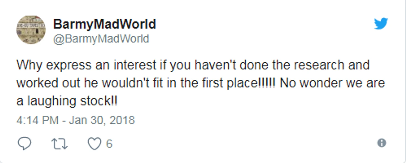Click "No wonder we are" phrase
This screenshot has height=163, width=406.
pyautogui.click(x=332, y=83)
